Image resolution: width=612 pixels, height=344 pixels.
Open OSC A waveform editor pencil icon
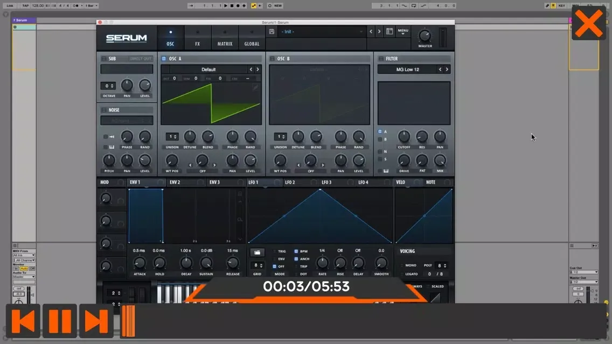point(255,88)
